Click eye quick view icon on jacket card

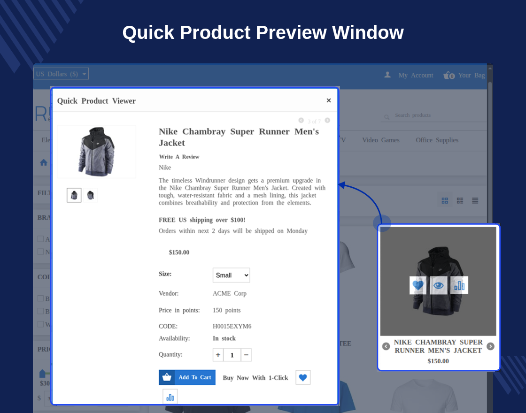tap(439, 285)
